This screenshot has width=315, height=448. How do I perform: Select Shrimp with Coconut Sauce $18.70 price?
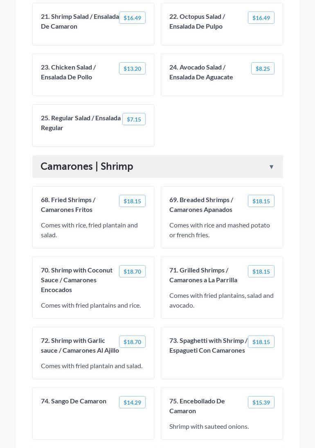click(132, 271)
